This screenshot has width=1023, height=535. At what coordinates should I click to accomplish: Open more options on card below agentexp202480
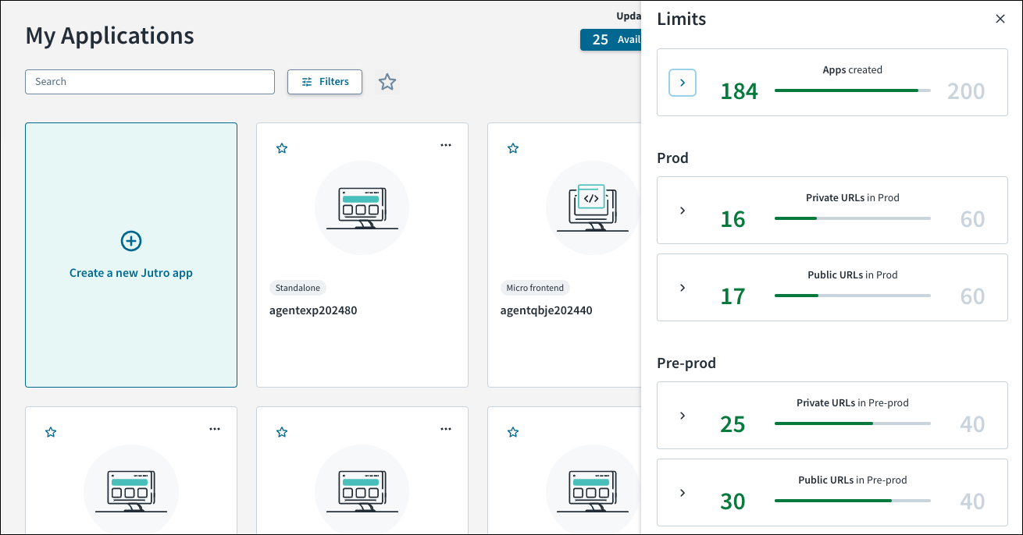click(446, 429)
